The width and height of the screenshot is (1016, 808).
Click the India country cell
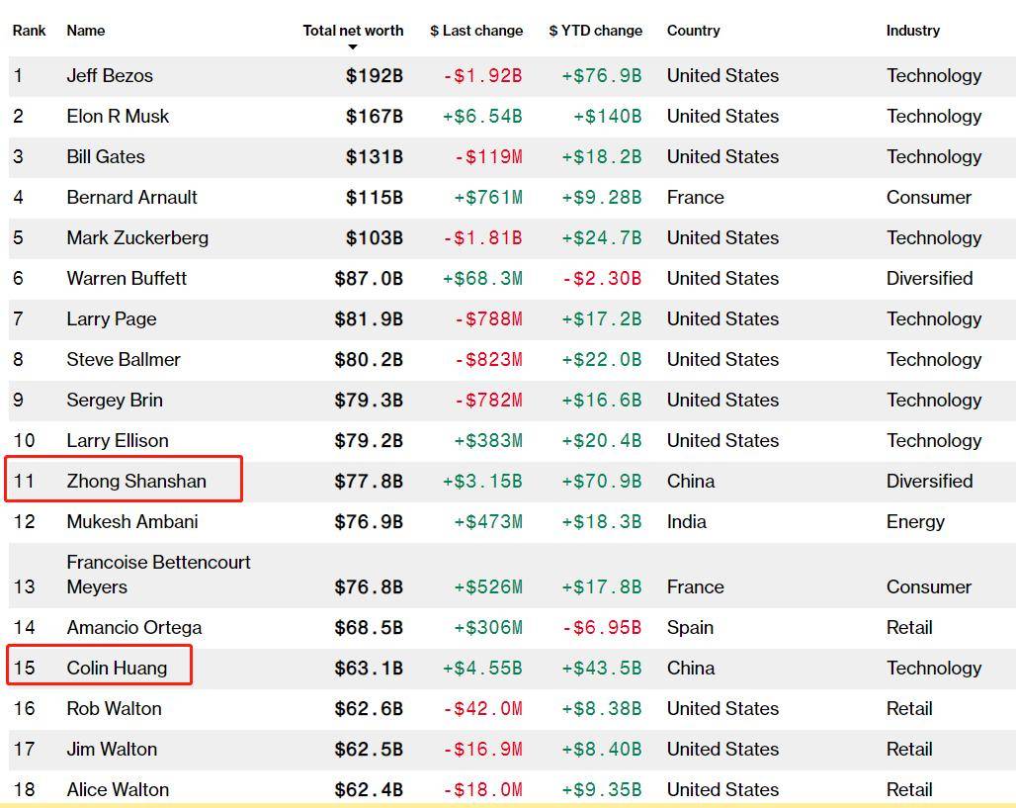[686, 521]
